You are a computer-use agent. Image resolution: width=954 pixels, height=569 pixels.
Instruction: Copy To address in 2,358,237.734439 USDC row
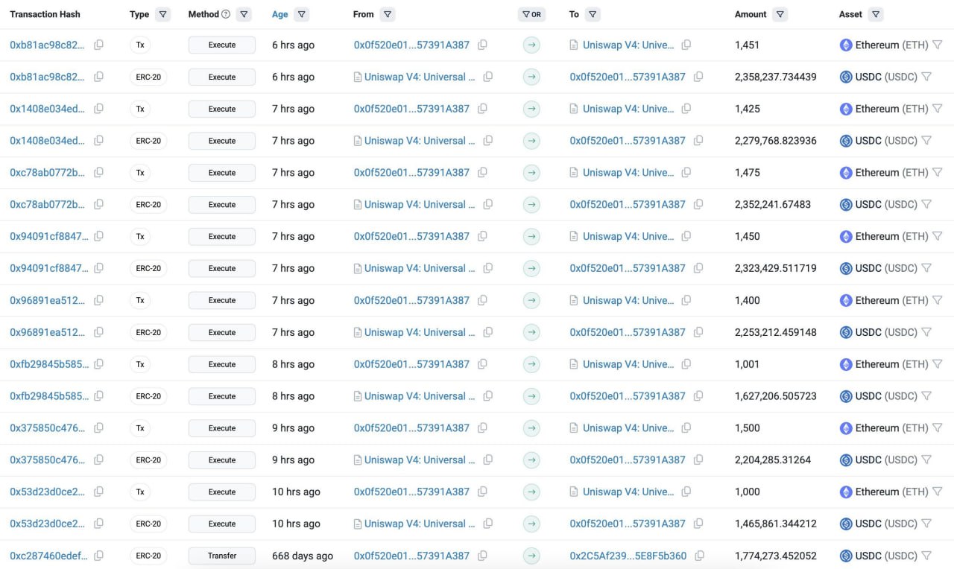(698, 77)
